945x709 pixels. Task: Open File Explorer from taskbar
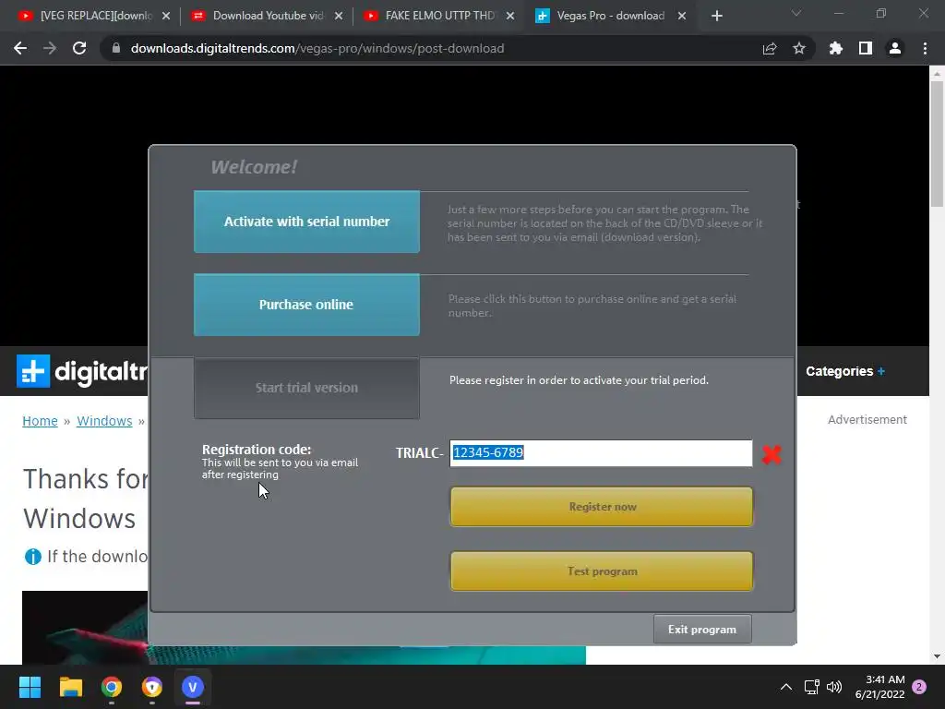coord(70,687)
